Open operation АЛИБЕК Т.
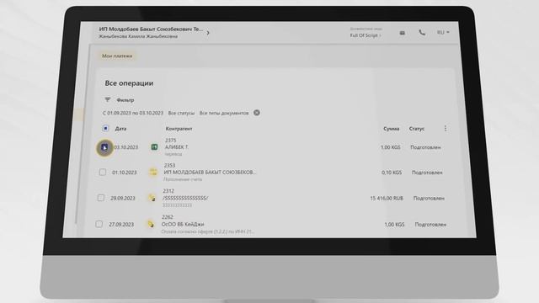Viewport: 539px width, 303px height. pyautogui.click(x=177, y=147)
